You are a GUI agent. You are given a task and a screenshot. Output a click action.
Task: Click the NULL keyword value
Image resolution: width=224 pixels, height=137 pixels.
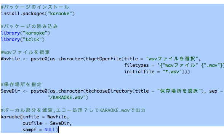tap(50, 130)
